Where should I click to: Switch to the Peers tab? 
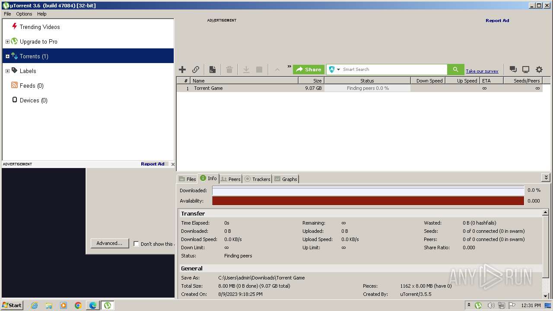coord(231,179)
